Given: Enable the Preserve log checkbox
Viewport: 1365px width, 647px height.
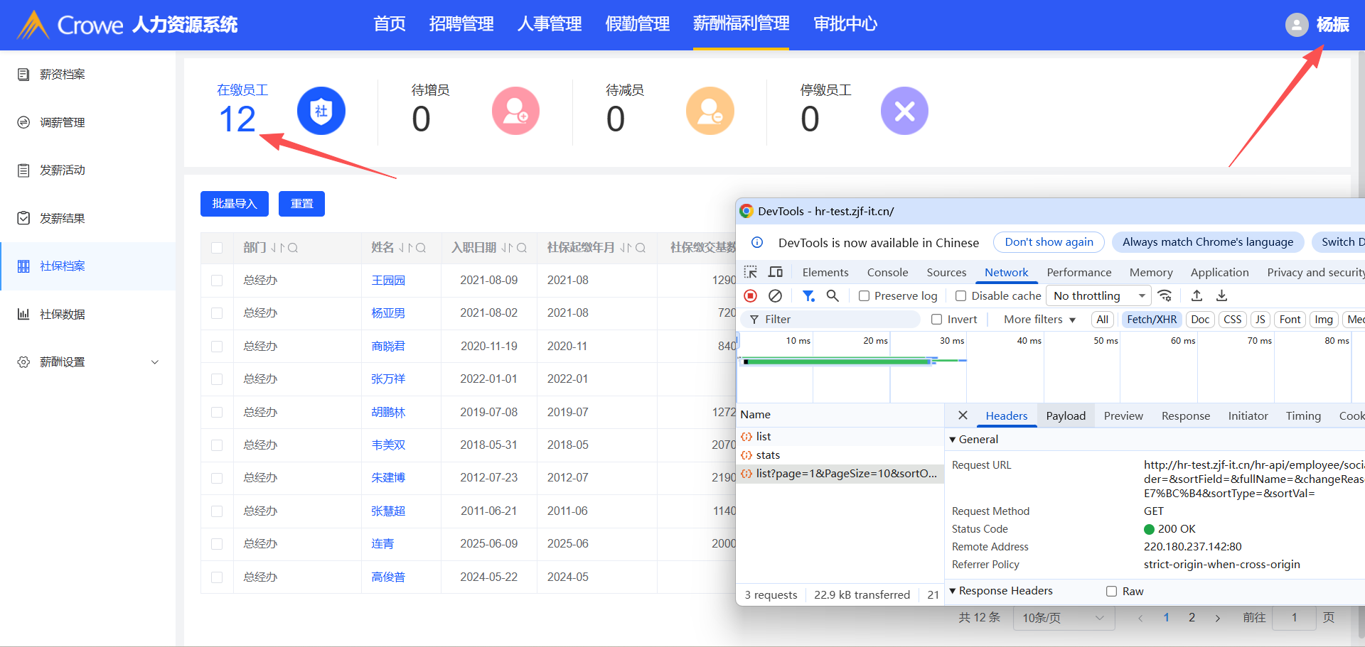Looking at the screenshot, I should tap(864, 296).
